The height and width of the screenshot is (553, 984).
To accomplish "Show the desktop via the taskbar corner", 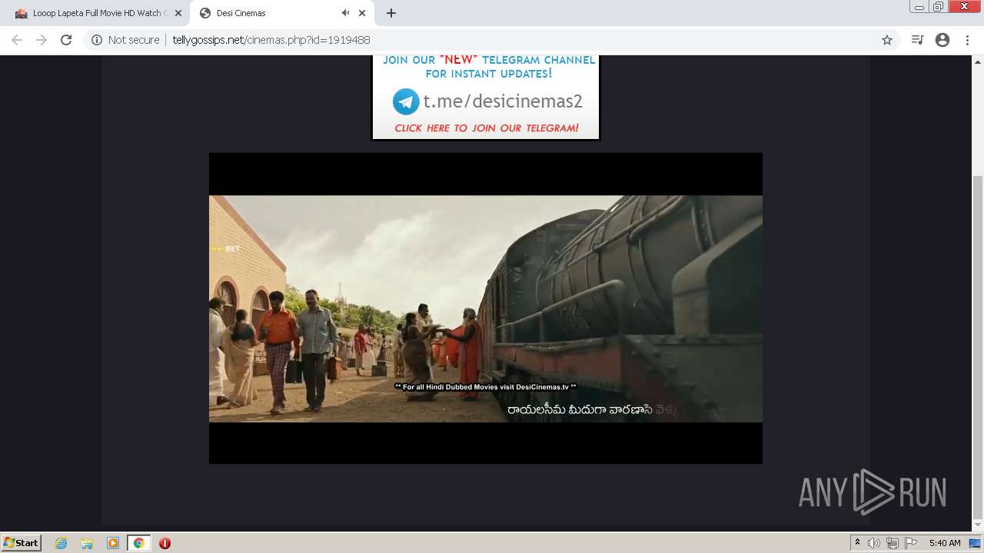I will tap(976, 543).
